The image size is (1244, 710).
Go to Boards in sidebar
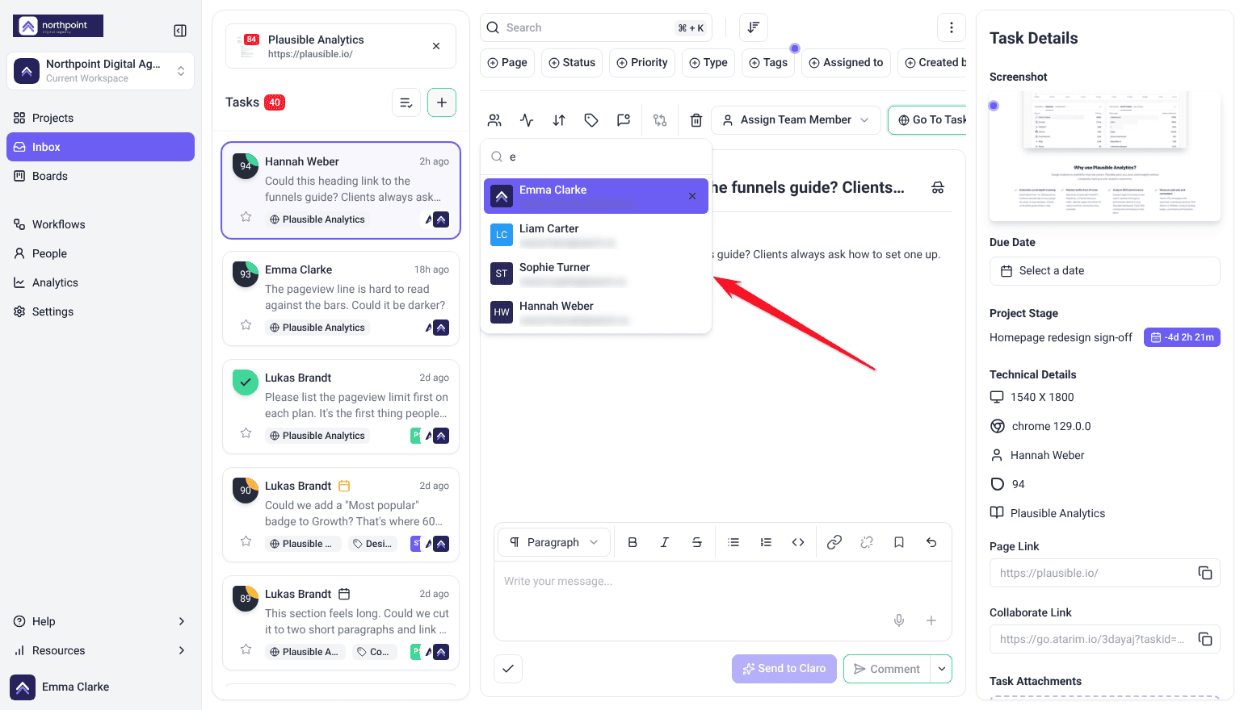point(101,176)
